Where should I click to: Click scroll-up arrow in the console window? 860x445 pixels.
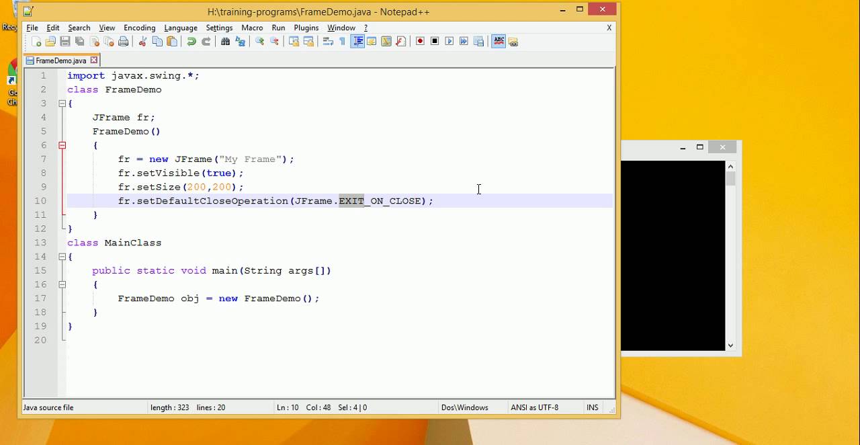point(730,166)
